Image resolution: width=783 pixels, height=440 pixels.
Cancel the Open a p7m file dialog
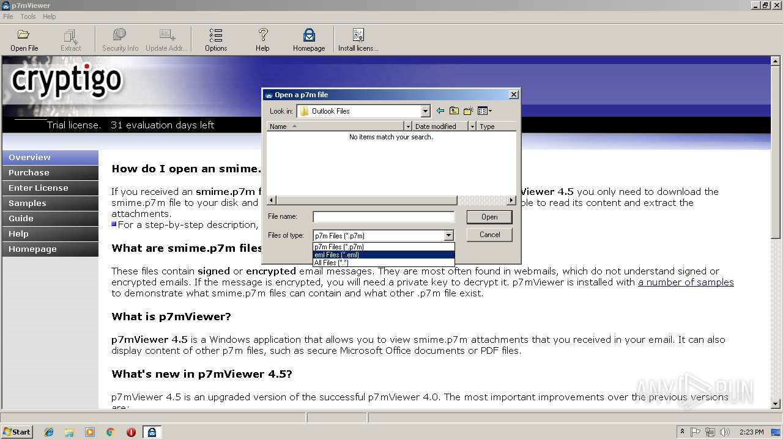(489, 235)
